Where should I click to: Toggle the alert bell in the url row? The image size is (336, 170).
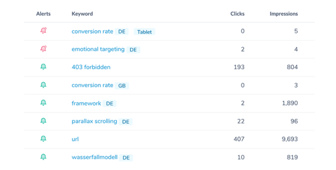tap(43, 139)
